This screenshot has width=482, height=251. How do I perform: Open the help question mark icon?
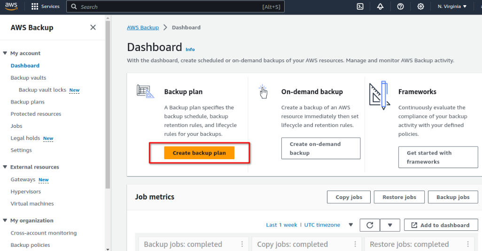click(400, 7)
